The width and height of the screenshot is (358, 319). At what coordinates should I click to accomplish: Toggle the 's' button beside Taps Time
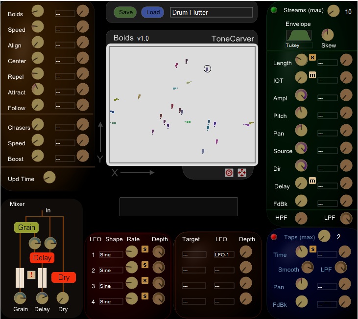pyautogui.click(x=313, y=249)
